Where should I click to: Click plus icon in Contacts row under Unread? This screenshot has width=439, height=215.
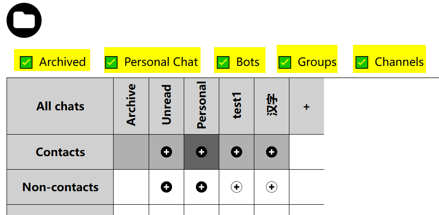tap(166, 152)
